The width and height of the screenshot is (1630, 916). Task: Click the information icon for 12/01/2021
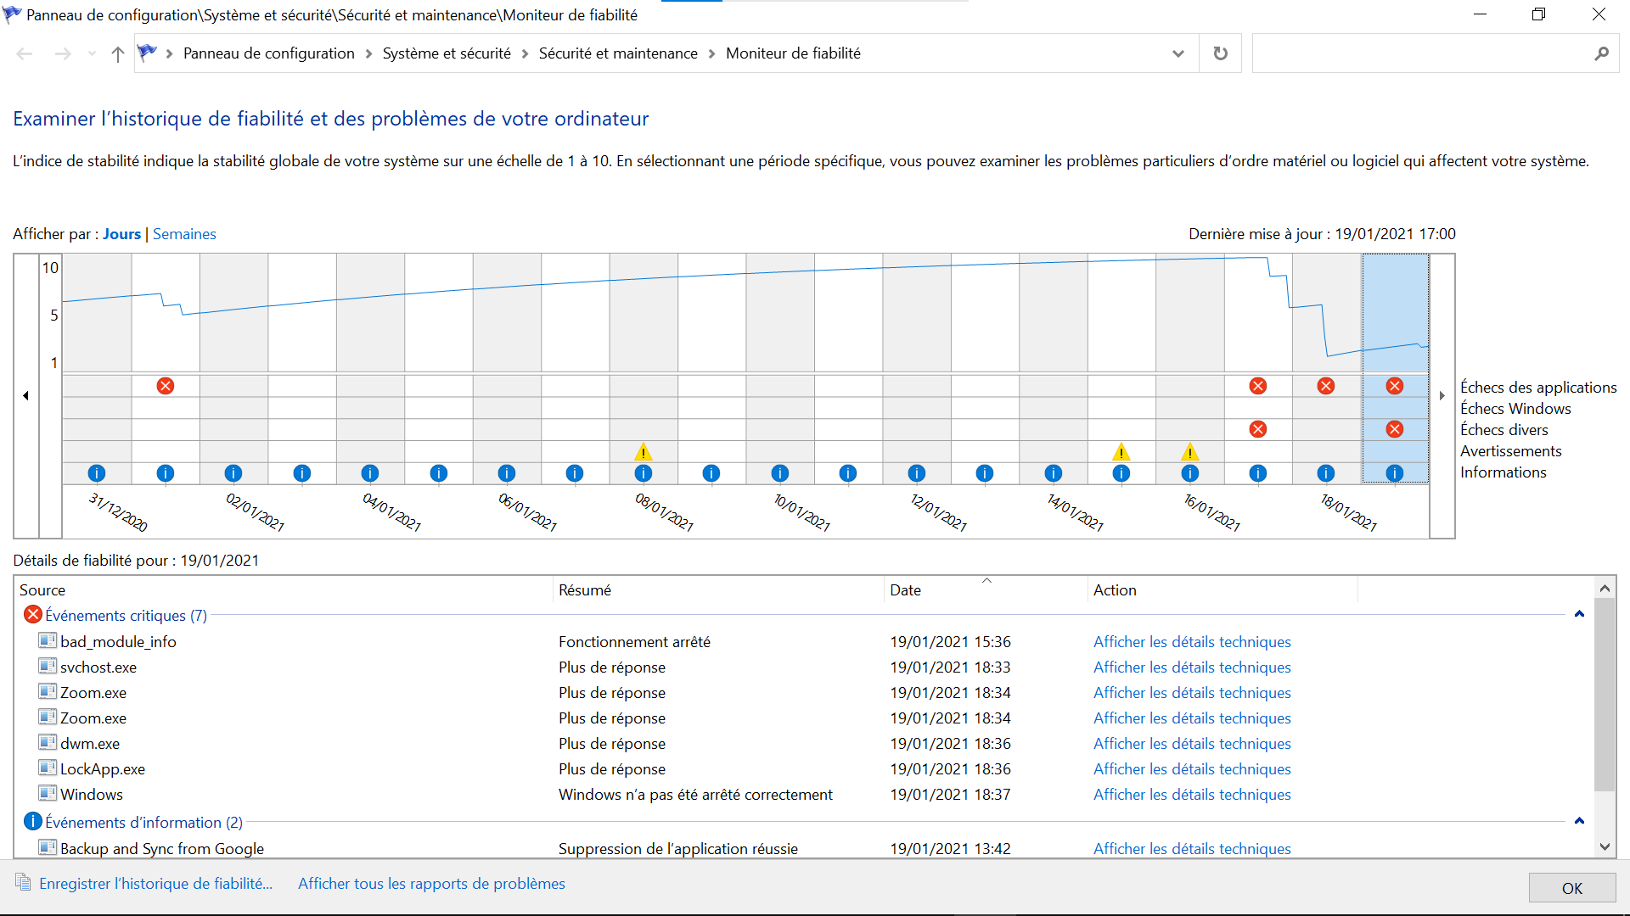point(917,473)
